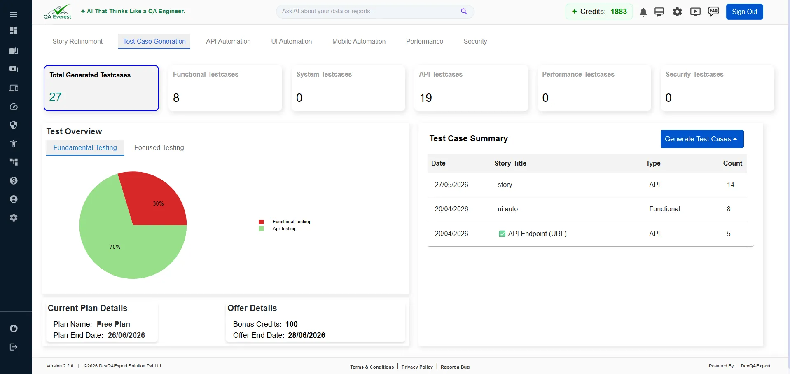Open the speedometer performance icon in sidebar
790x374 pixels.
click(x=14, y=107)
